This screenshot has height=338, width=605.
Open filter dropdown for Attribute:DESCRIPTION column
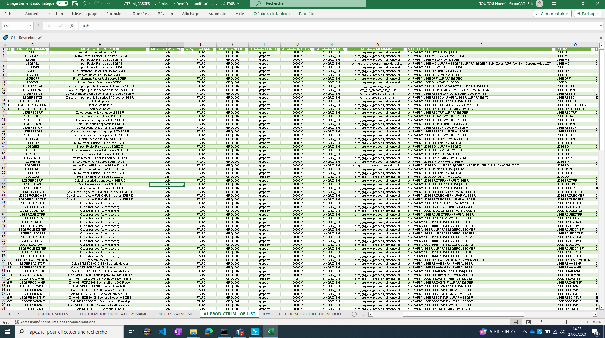[147, 49]
